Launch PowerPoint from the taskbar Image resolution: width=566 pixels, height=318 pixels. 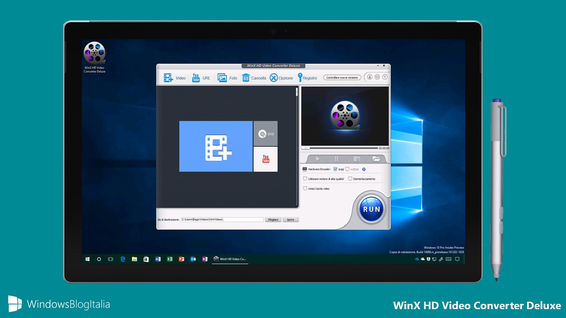pyautogui.click(x=181, y=259)
